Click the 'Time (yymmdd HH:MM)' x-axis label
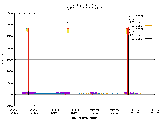160x120 pixels. (x=84, y=118)
